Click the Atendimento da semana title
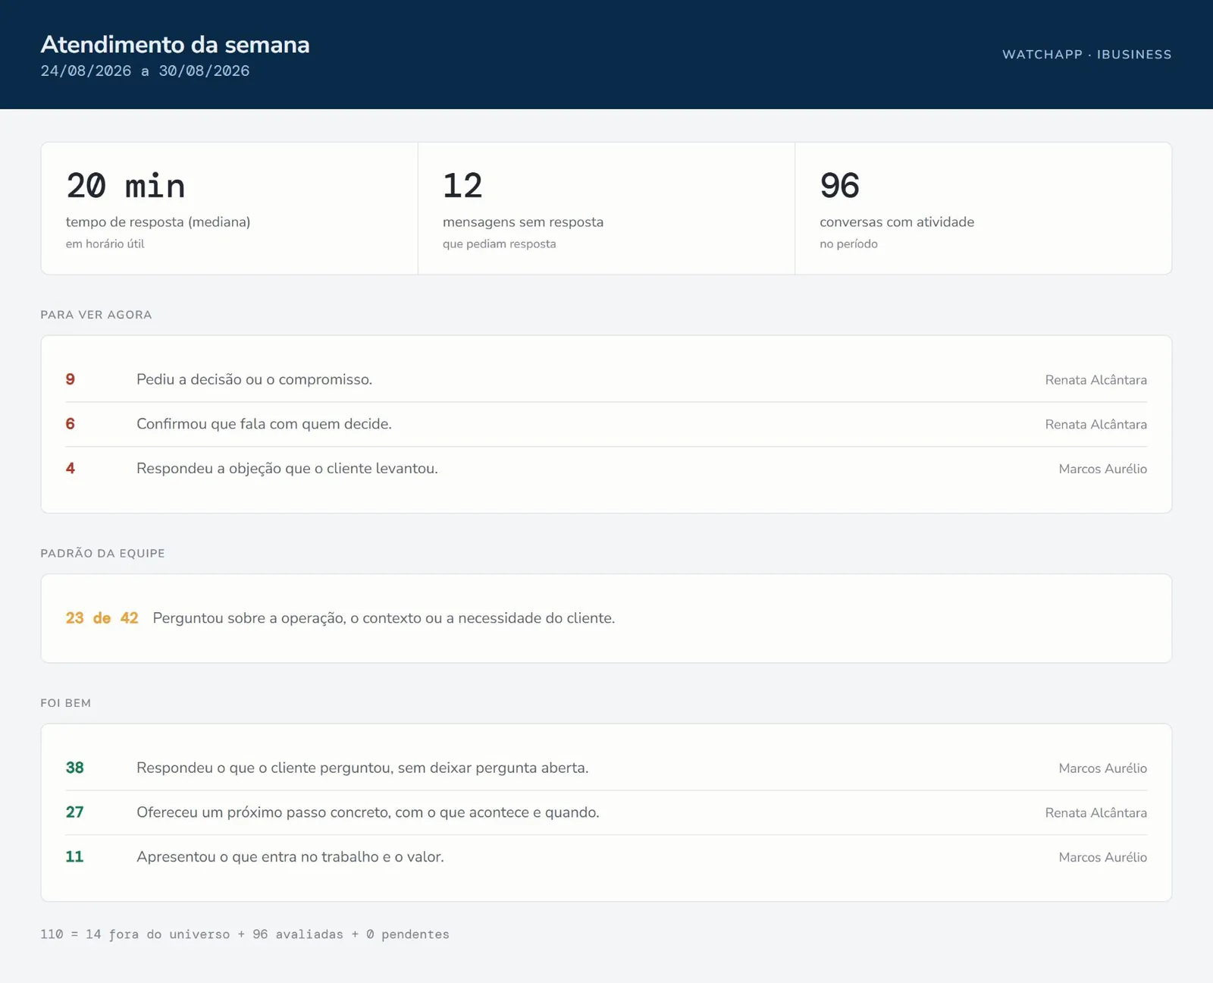1213x983 pixels. point(175,45)
